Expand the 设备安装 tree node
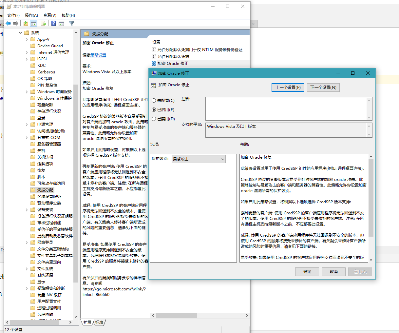The height and width of the screenshot is (333, 399). (27, 210)
